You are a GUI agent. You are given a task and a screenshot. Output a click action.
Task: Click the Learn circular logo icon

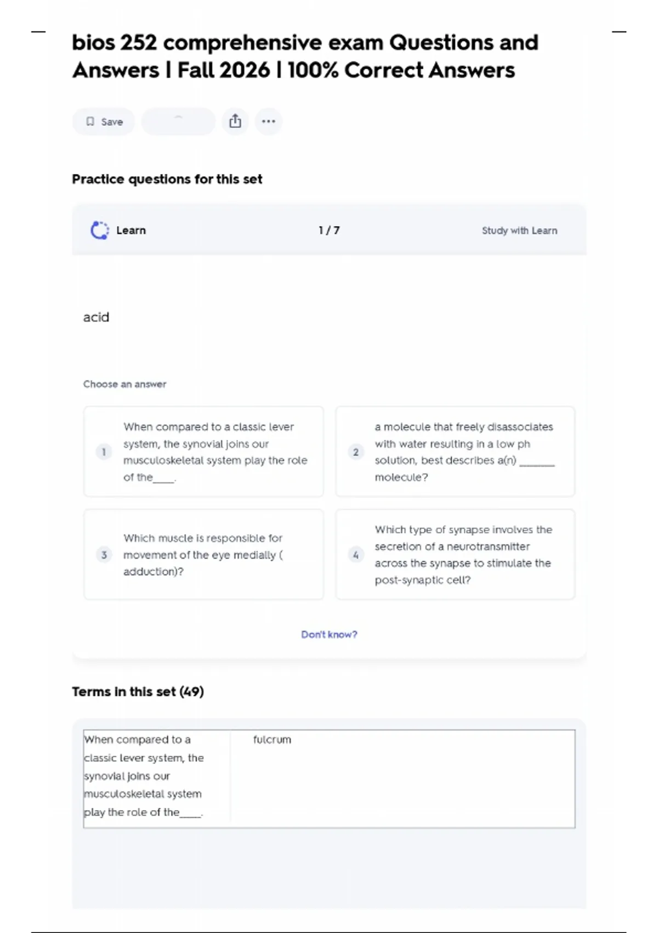[x=99, y=231]
